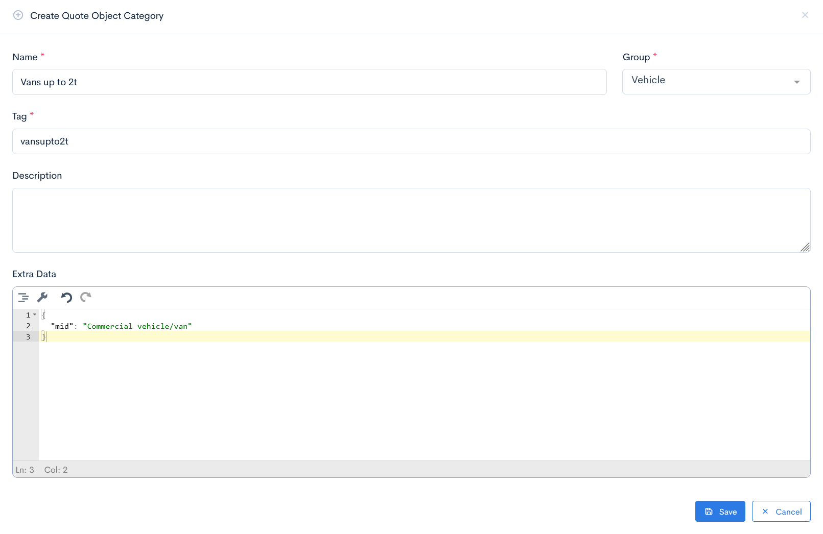Click the Save button
This screenshot has height=534, width=823.
coord(720,511)
